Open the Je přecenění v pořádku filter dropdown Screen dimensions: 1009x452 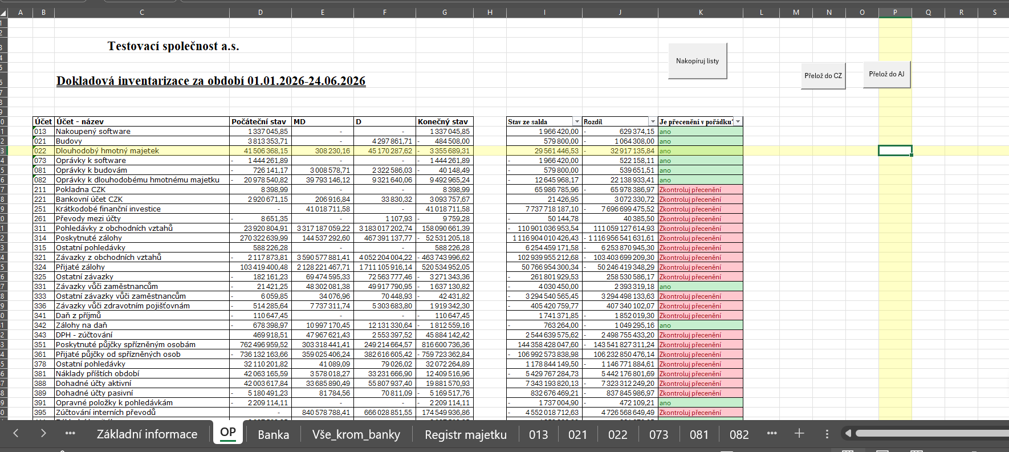tap(738, 121)
